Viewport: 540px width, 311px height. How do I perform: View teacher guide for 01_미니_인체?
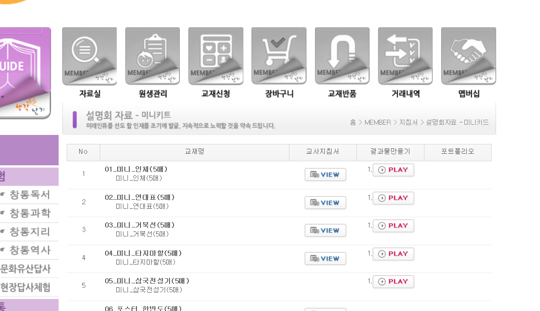325,175
